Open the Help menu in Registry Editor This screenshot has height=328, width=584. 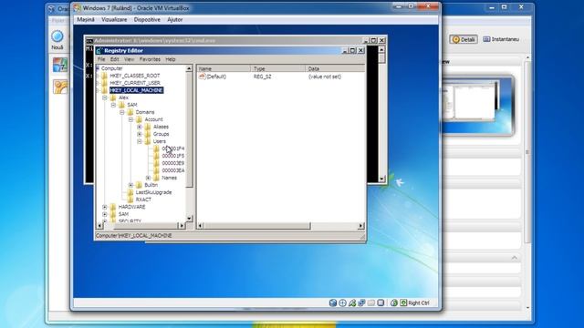click(x=171, y=59)
